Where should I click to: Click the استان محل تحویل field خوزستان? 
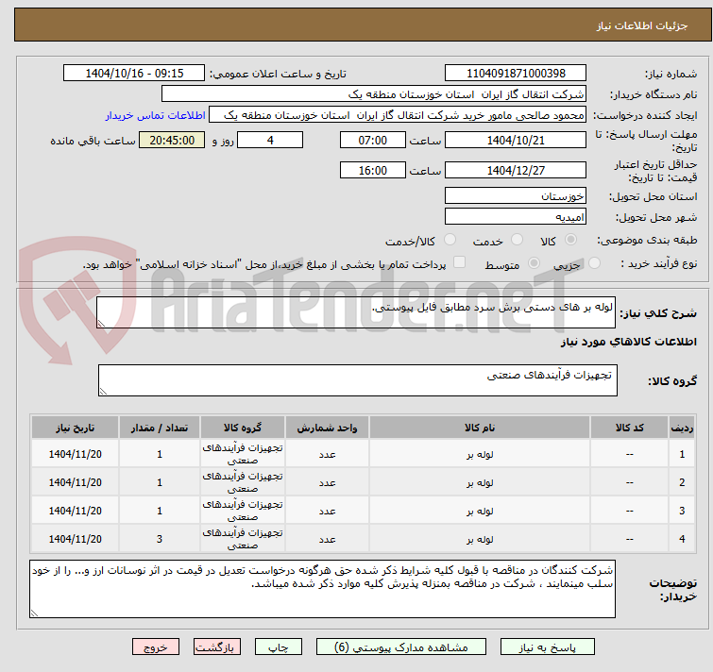516,195
